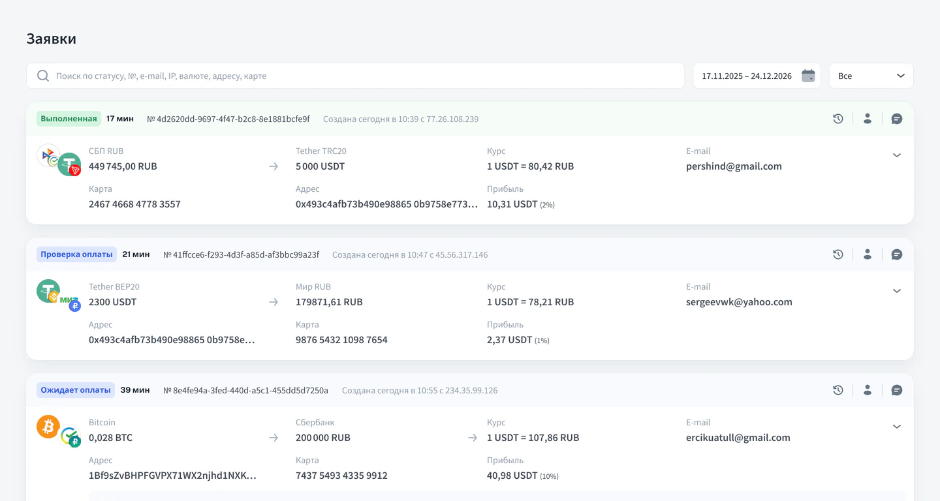This screenshot has height=501, width=940.
Task: Click the date range 17.11.2025 – 24.12.2026 field
Action: click(x=757, y=76)
